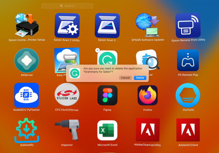
Task: Click the 'AltServer' label
Action: tap(27, 75)
